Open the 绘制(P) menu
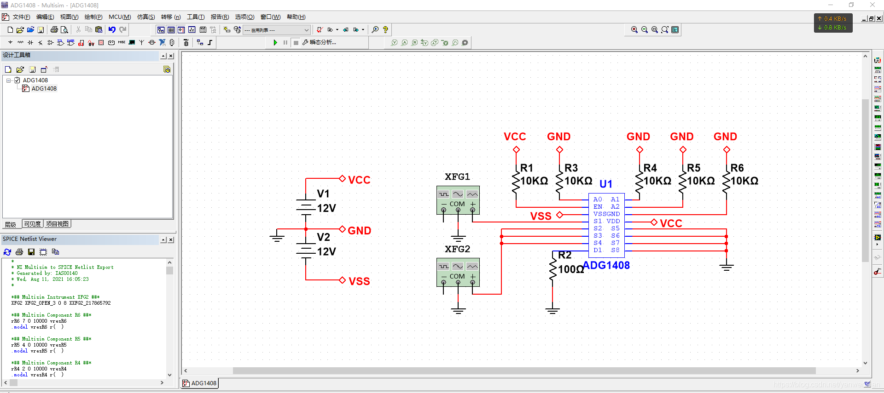Screen dimensions: 884x393 (93, 17)
